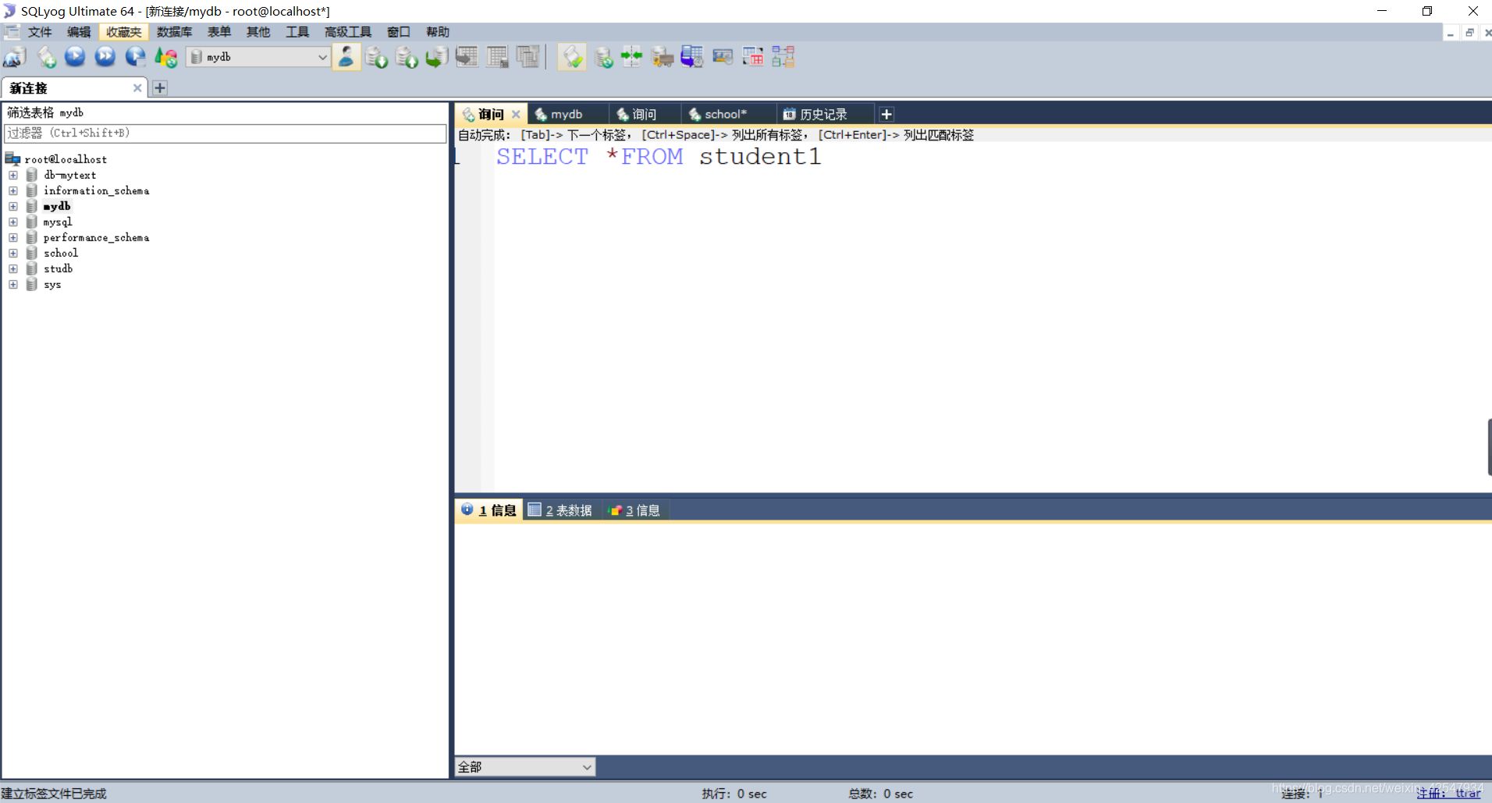Image resolution: width=1492 pixels, height=803 pixels.
Task: Open the 帮助 menu
Action: (x=438, y=32)
